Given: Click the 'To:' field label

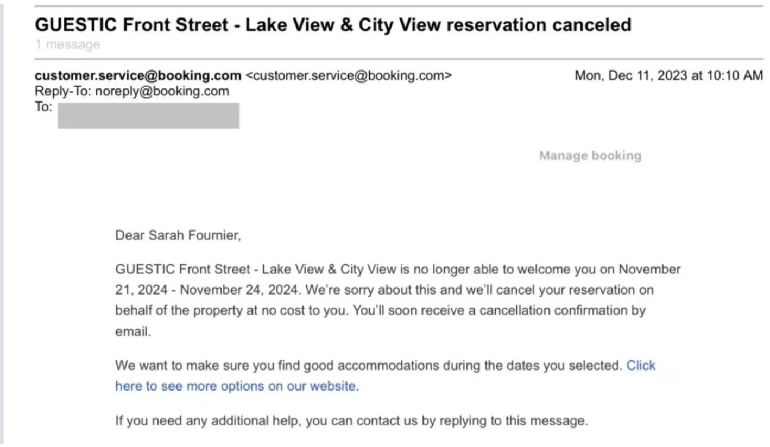Looking at the screenshot, I should pyautogui.click(x=43, y=107).
